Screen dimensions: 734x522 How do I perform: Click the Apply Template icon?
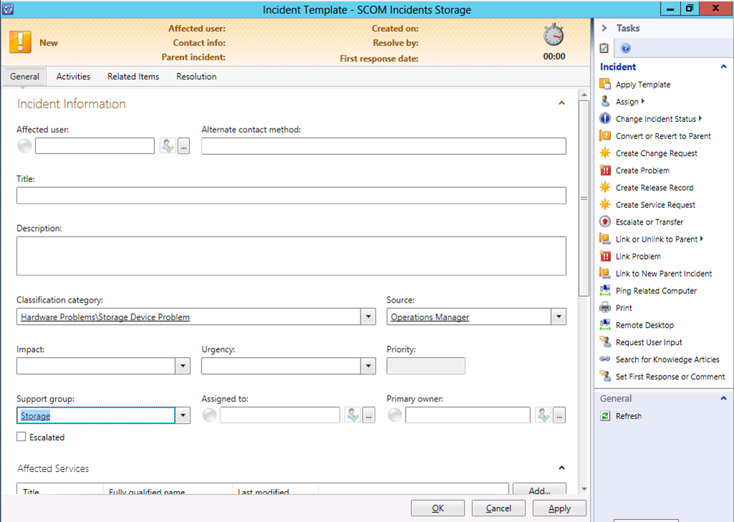click(x=605, y=85)
